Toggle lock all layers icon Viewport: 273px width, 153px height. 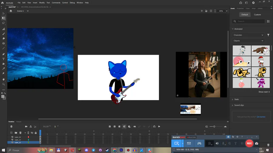[36, 133]
